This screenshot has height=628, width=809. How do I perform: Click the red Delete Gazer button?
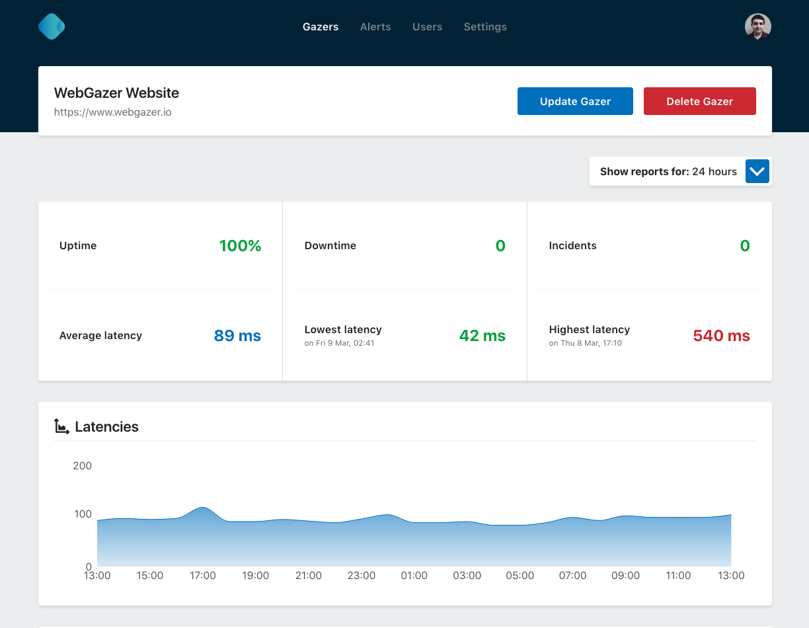tap(699, 102)
